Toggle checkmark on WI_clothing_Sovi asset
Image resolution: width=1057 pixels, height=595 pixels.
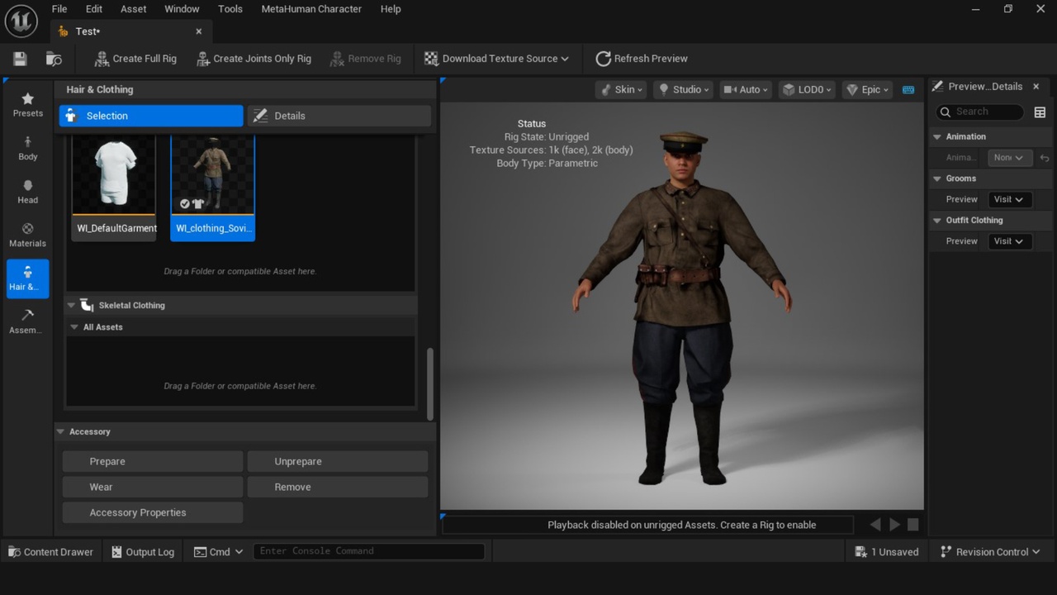click(185, 203)
